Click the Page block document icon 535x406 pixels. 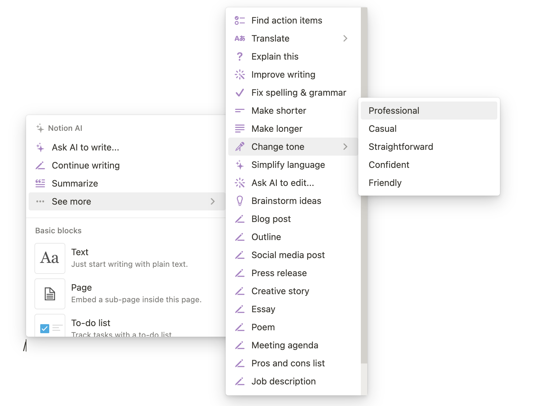[50, 294]
